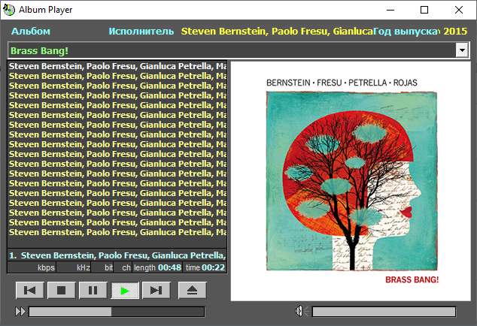
Task: Seek to the middle of the track progress bar
Action: (x=117, y=312)
